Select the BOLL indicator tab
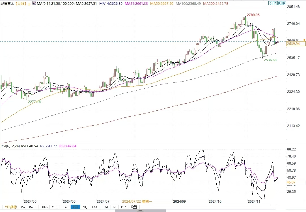This screenshot has height=212, width=306. (x=44, y=207)
